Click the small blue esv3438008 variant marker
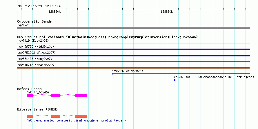Screen dimensions: 258x129 (175, 80)
